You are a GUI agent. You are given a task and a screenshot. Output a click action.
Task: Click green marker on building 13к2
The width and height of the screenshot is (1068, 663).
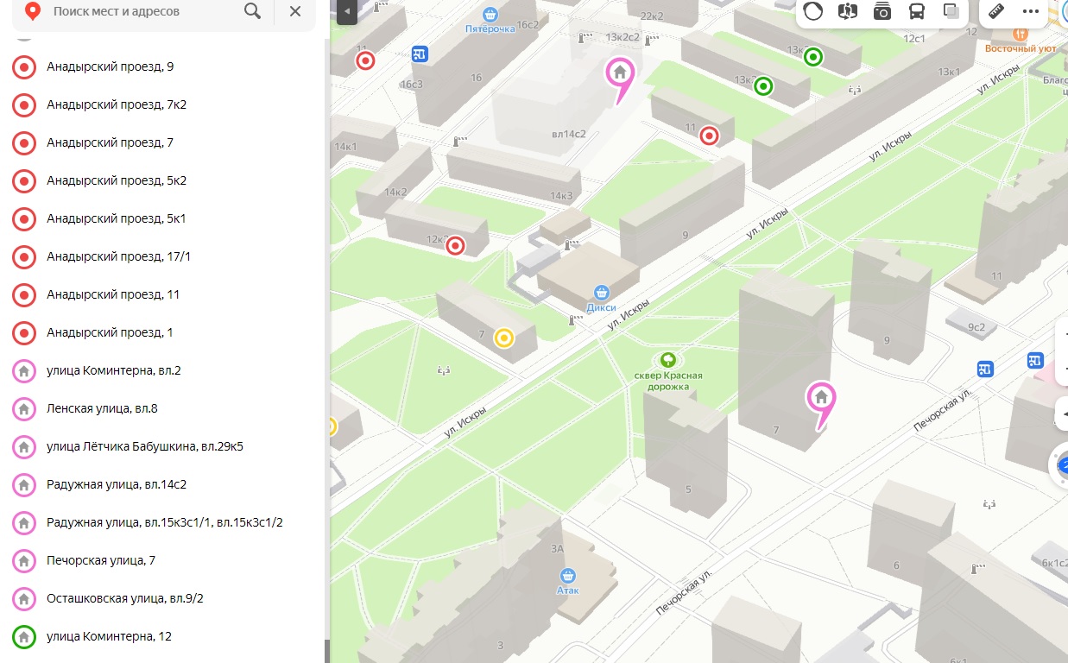[763, 86]
